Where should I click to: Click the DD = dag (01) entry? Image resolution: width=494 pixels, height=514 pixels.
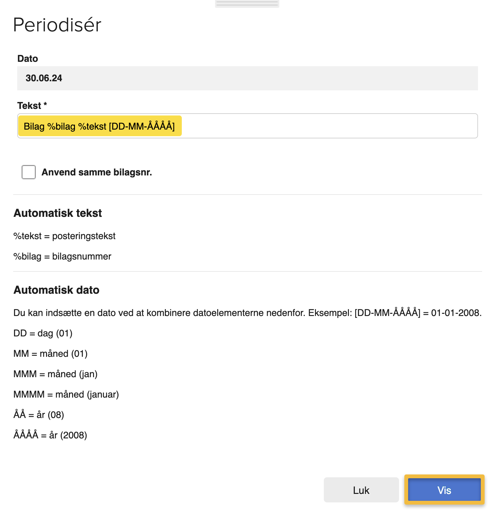point(43,333)
